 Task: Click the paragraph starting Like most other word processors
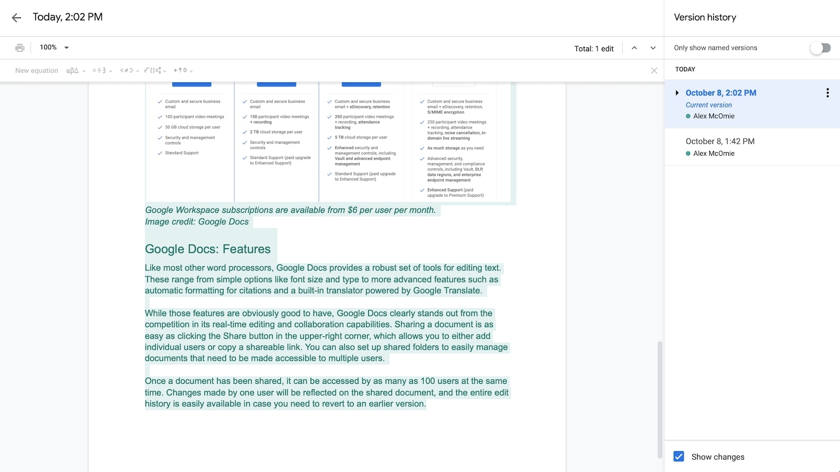323,279
